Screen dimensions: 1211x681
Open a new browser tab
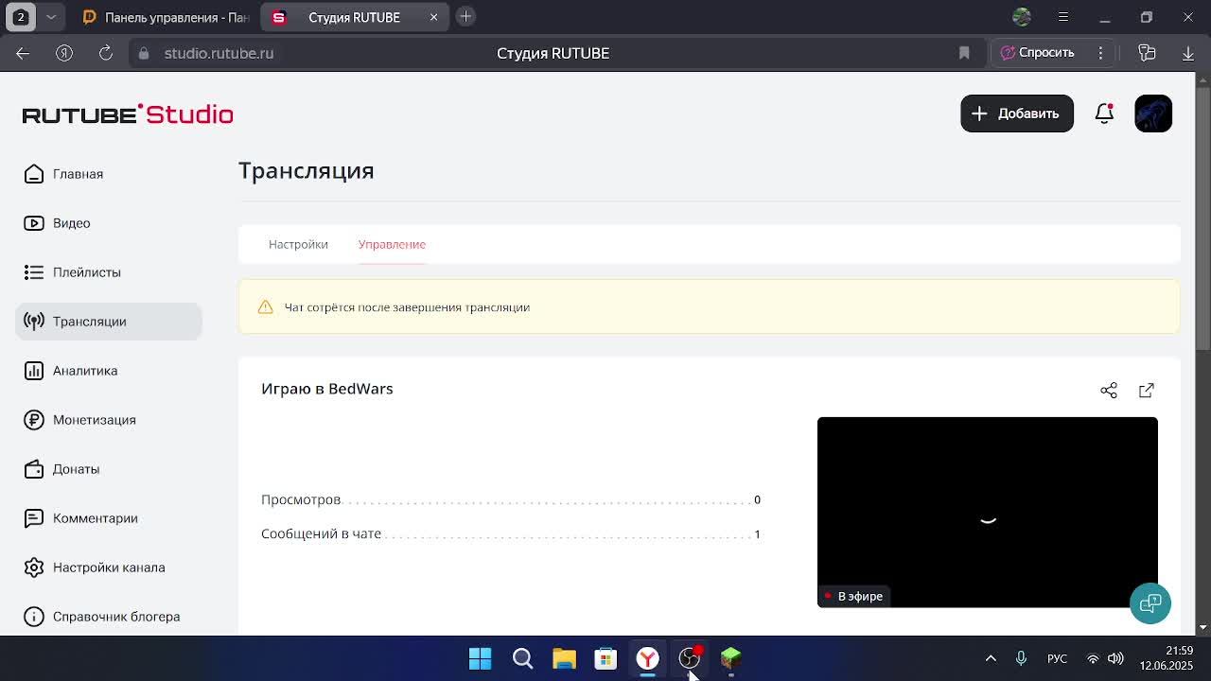tap(465, 17)
